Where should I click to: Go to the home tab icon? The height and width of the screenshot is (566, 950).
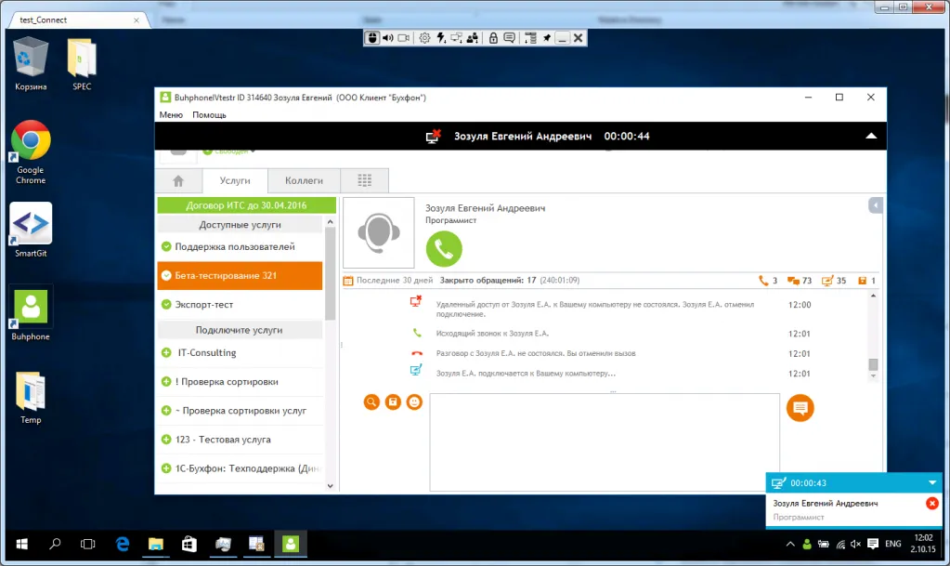coord(178,180)
